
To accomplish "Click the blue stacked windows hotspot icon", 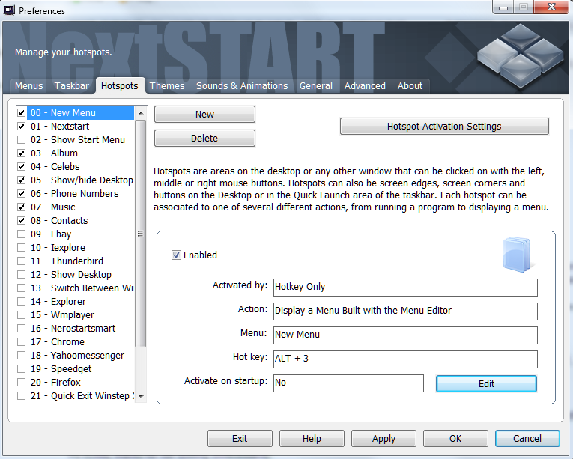I will (x=516, y=255).
